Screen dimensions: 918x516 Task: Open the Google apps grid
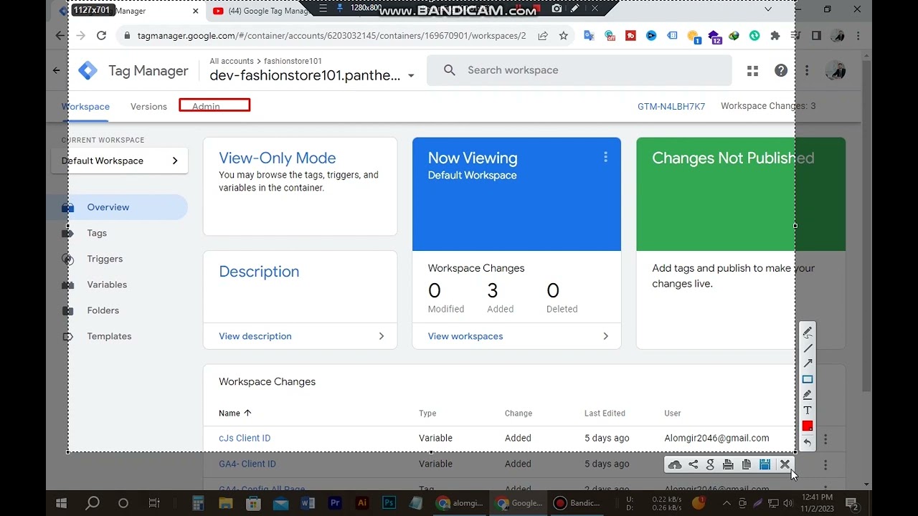[x=752, y=70]
